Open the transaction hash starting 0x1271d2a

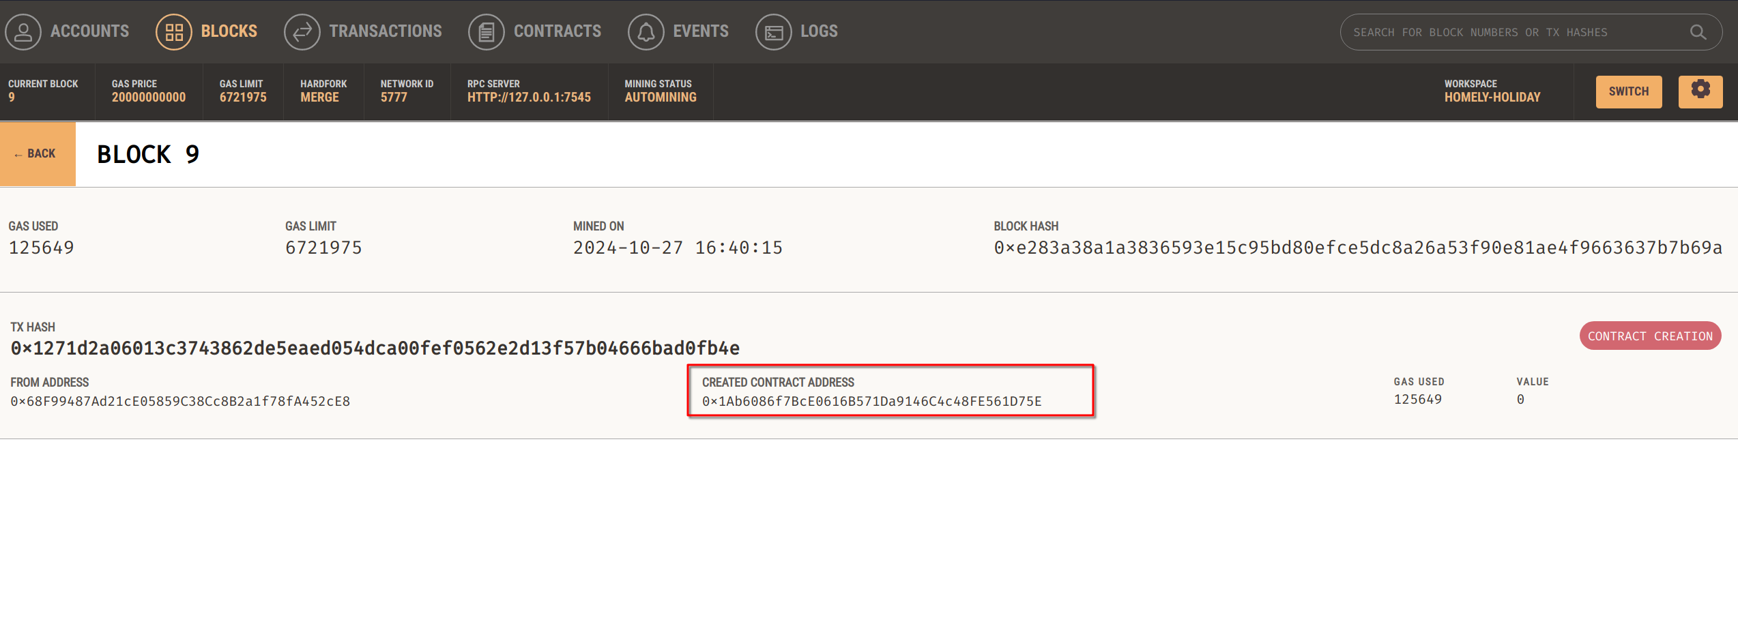tap(375, 348)
